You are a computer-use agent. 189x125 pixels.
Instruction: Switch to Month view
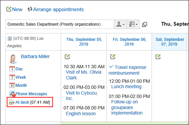pyautogui.click(x=21, y=85)
